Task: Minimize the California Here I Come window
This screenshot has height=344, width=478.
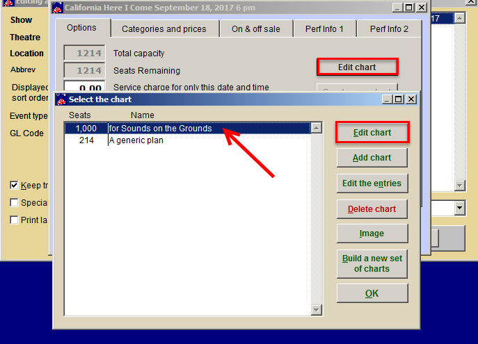Action: [397, 8]
